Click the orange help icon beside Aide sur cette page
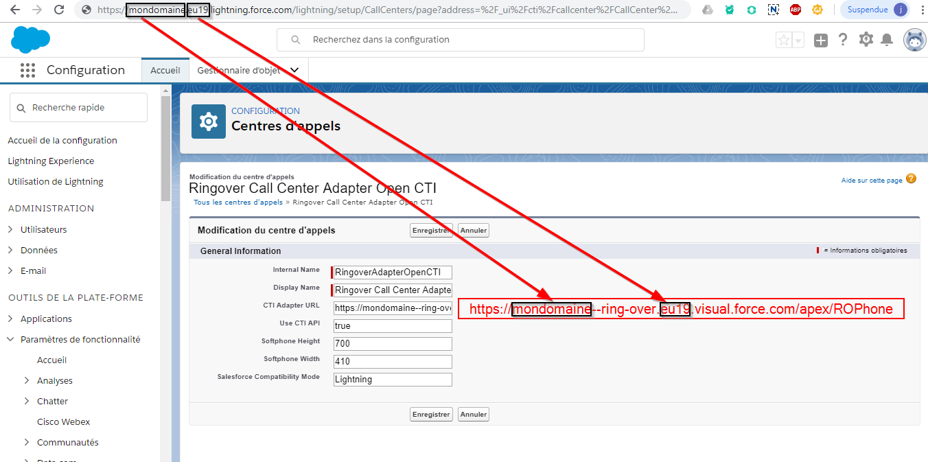 tap(912, 179)
